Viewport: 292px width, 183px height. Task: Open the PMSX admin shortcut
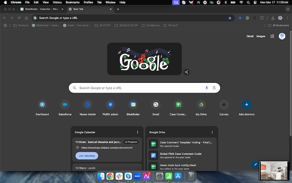pos(110,105)
